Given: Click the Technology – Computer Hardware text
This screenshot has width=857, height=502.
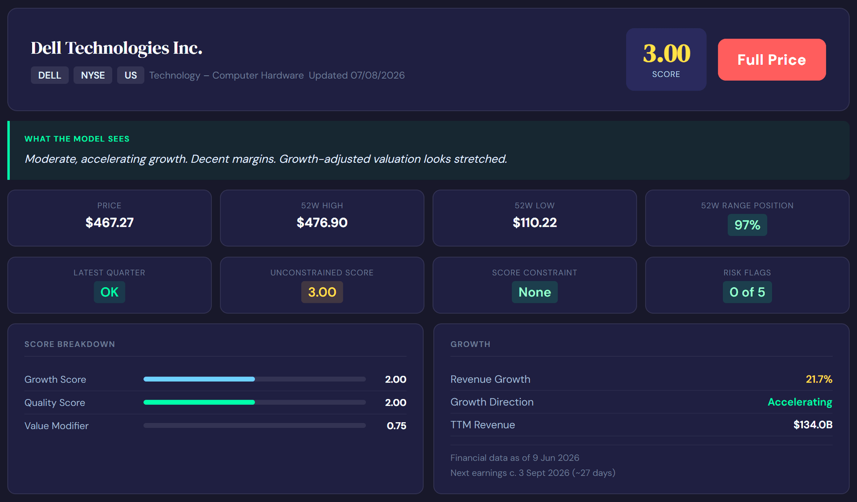Looking at the screenshot, I should tap(227, 76).
